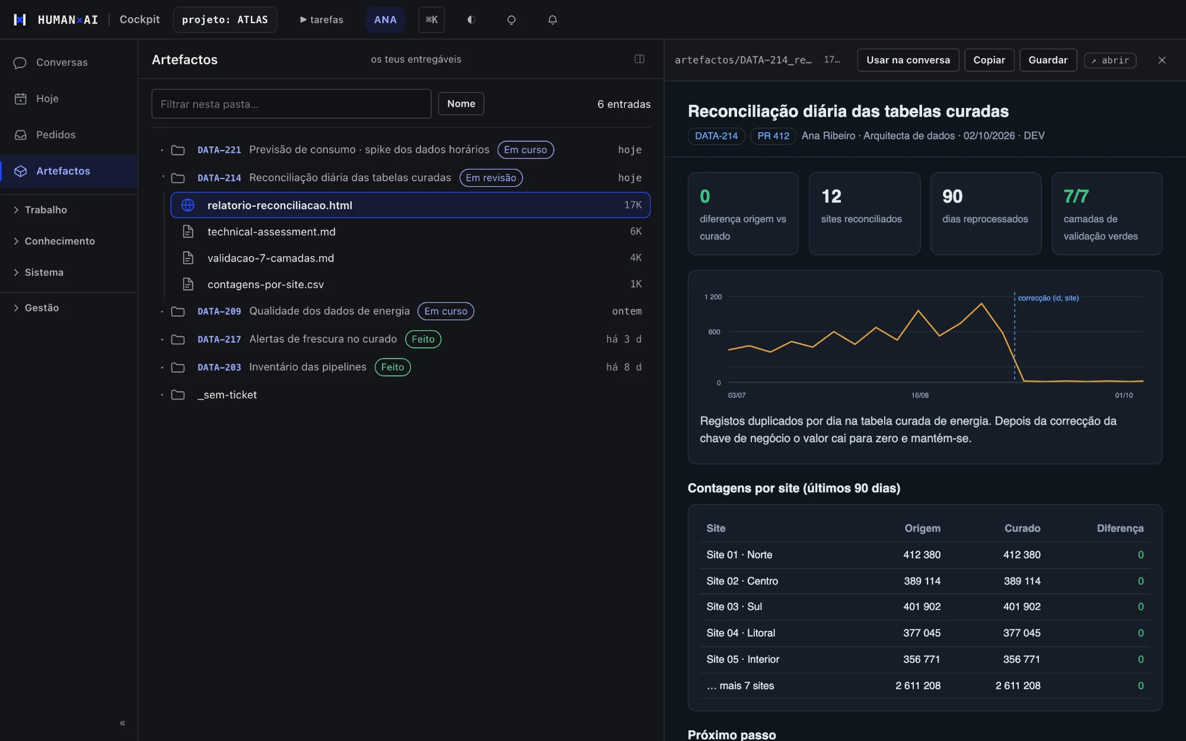Open the lightbulb ideas icon

511,20
